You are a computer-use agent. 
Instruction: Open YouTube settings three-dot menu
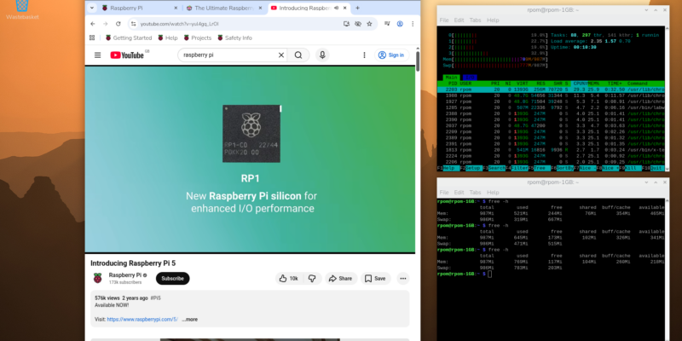tap(365, 55)
